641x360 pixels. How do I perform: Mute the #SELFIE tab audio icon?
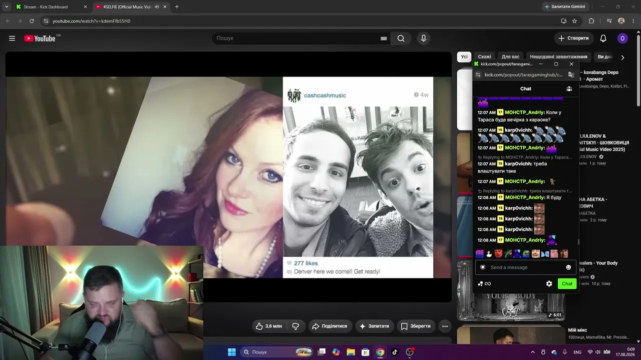point(157,7)
